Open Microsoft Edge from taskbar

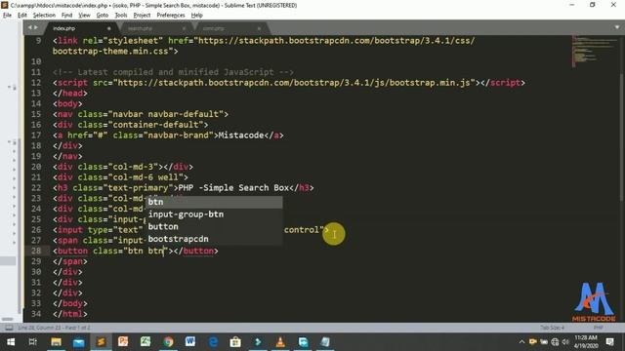tap(213, 342)
